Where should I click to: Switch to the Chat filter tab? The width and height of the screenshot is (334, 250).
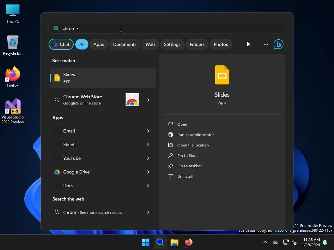click(x=61, y=44)
